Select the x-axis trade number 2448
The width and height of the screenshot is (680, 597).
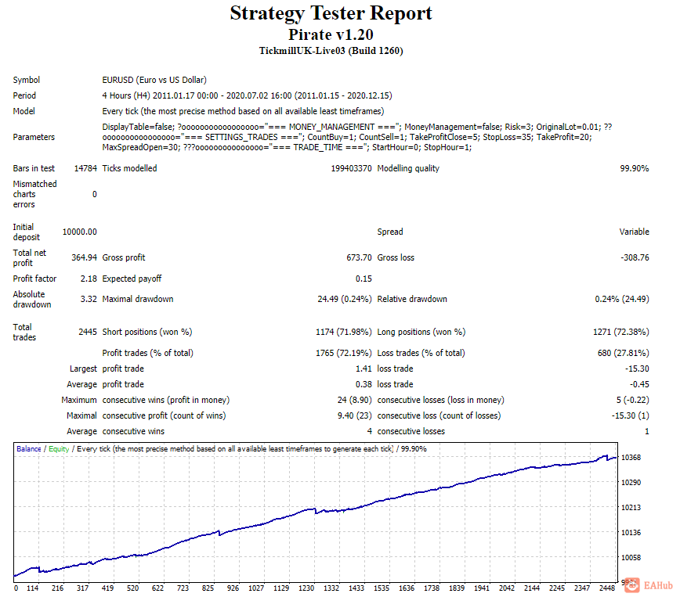[607, 588]
